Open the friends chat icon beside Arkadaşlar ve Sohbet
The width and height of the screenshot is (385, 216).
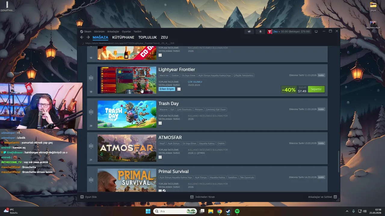pyautogui.click(x=335, y=197)
